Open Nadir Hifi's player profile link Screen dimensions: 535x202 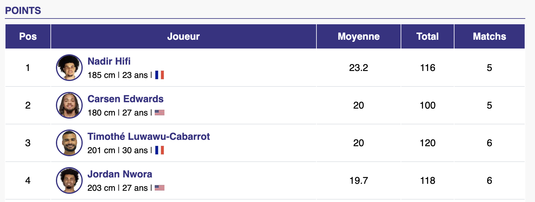pos(109,61)
